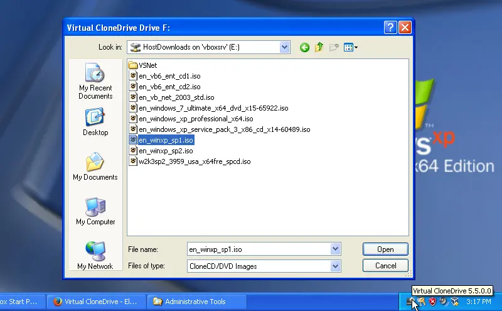Image resolution: width=502 pixels, height=311 pixels.
Task: Select en_vb6_ent_cd2.iso file icon
Action: point(133,86)
